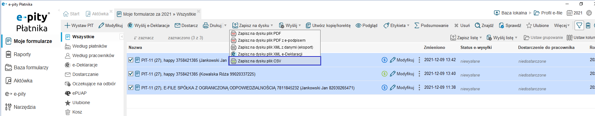
Task: Open Drukuj dropdown arrow
Action: pyautogui.click(x=225, y=25)
